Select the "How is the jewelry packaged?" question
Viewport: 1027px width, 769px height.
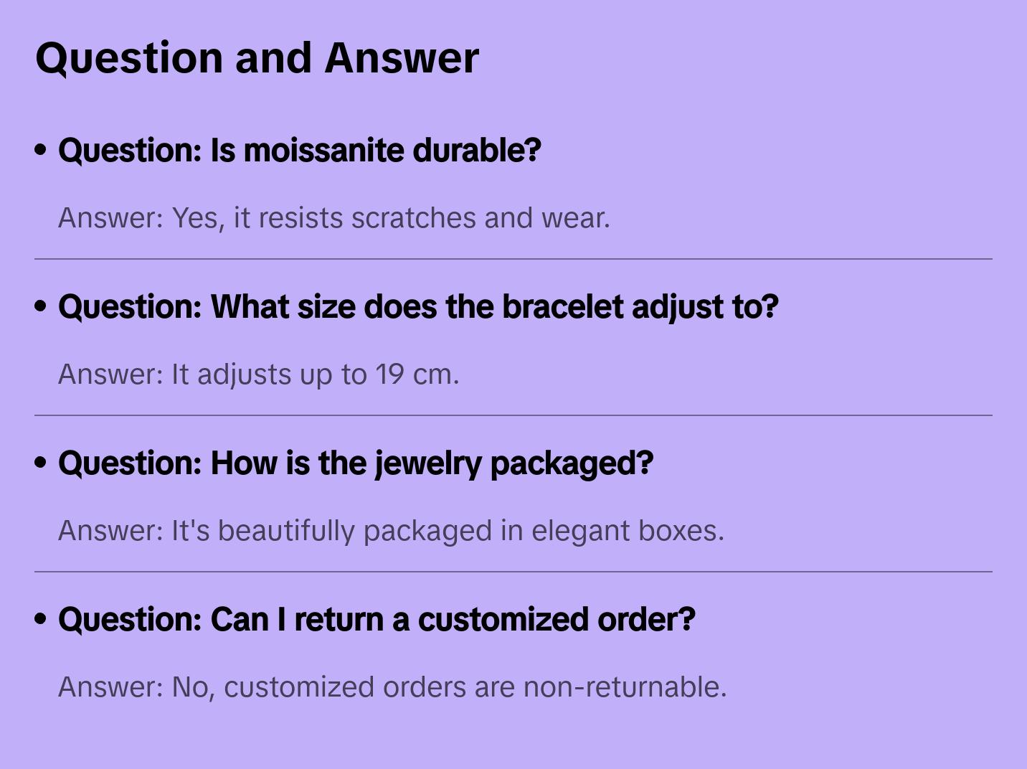pyautogui.click(x=356, y=463)
